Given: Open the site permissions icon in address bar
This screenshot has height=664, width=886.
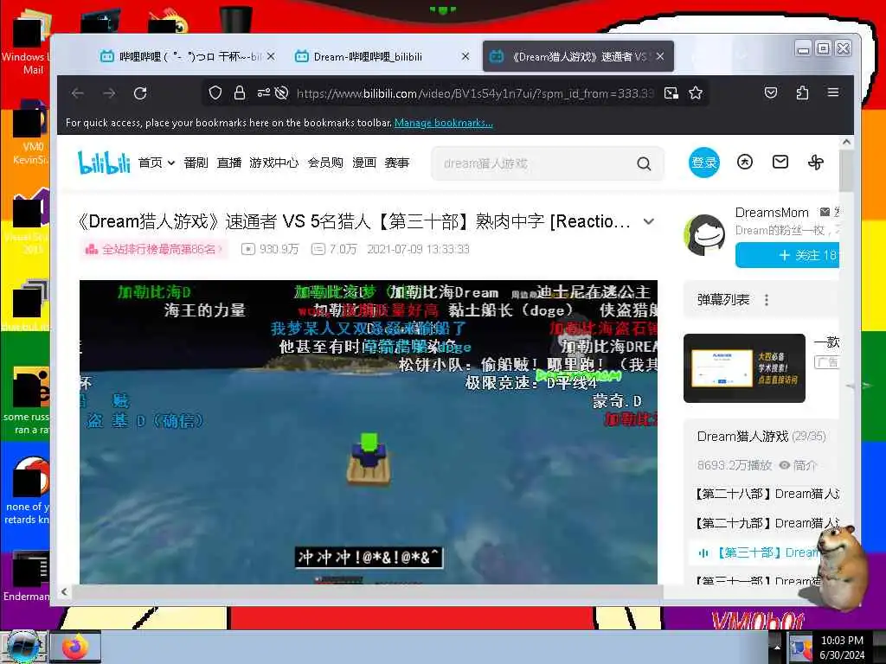Looking at the screenshot, I should coord(263,93).
